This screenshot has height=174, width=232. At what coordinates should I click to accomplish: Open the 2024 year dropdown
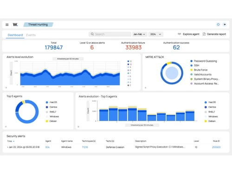[155, 34]
